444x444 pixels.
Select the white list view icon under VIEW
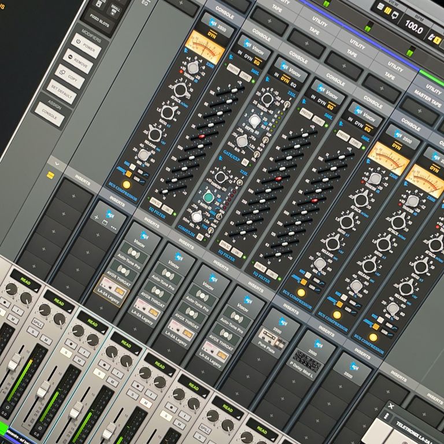[x=382, y=6]
